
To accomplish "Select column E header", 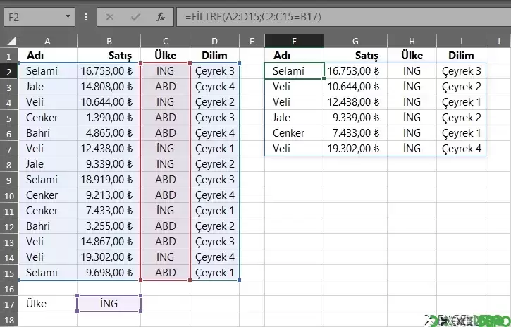I will click(x=252, y=41).
